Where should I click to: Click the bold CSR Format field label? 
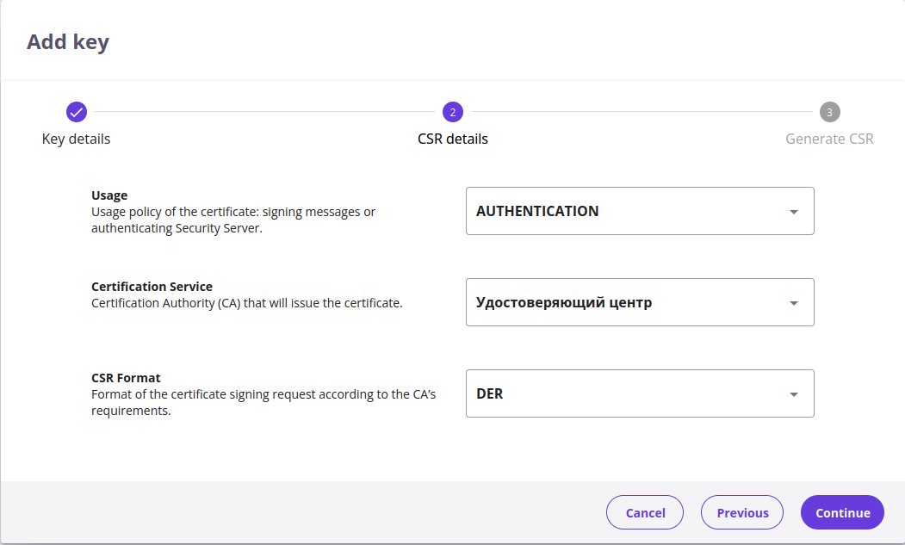tap(126, 378)
